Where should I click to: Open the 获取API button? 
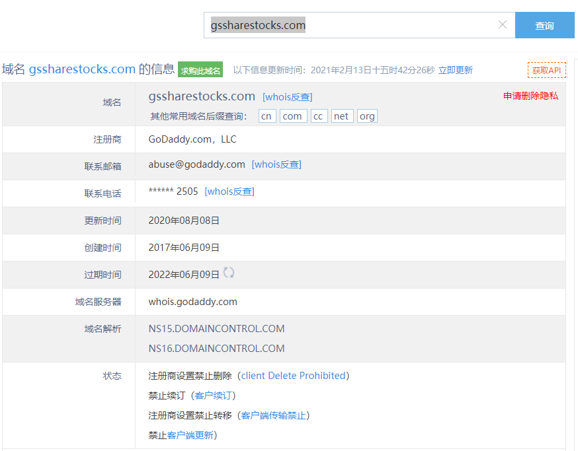(546, 70)
